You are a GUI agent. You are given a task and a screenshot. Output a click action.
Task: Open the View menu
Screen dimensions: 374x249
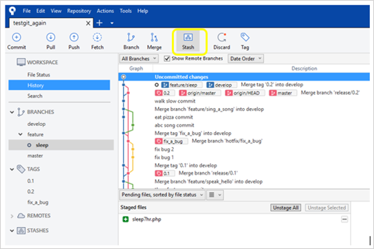pyautogui.click(x=56, y=11)
